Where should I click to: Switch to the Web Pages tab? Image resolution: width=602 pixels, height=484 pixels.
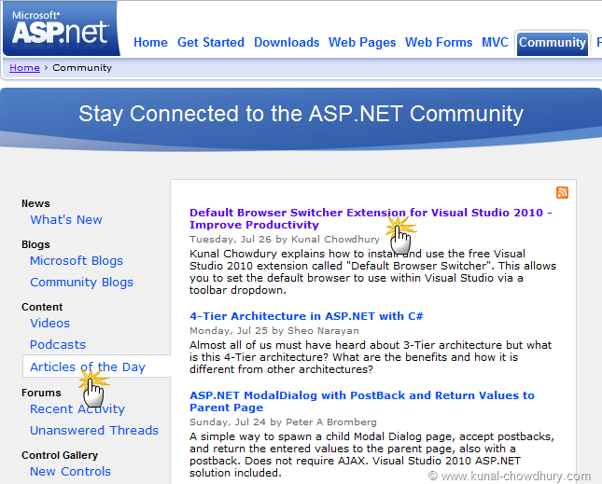coord(362,42)
